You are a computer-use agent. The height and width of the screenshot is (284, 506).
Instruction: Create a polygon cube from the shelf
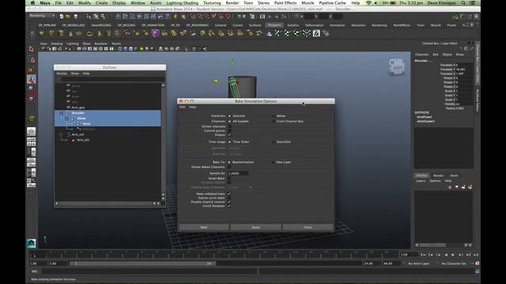point(51,33)
